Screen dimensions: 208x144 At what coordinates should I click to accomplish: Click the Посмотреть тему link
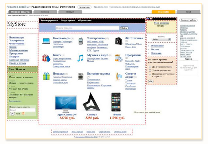101,7
